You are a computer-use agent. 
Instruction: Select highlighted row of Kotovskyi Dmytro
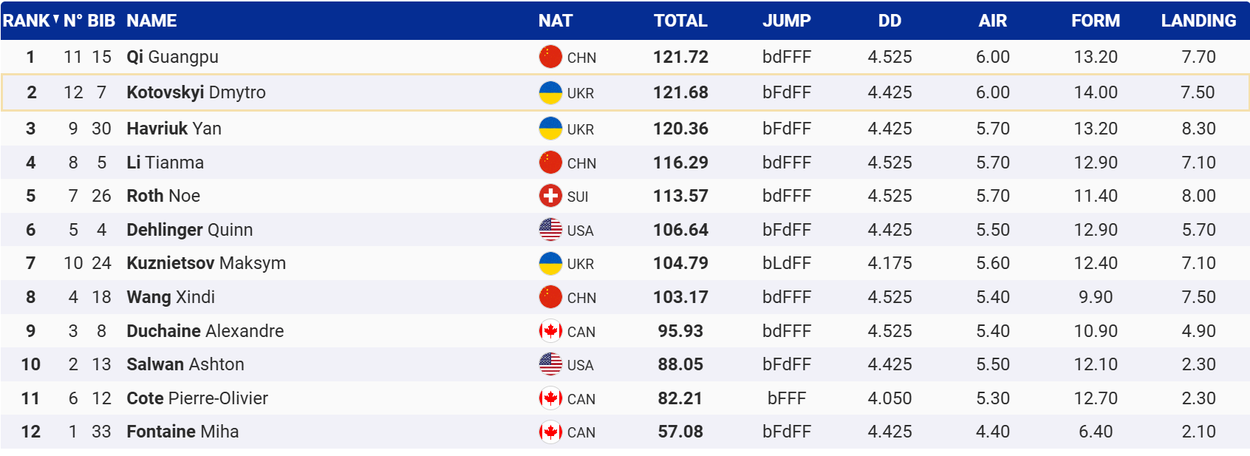[x=625, y=92]
